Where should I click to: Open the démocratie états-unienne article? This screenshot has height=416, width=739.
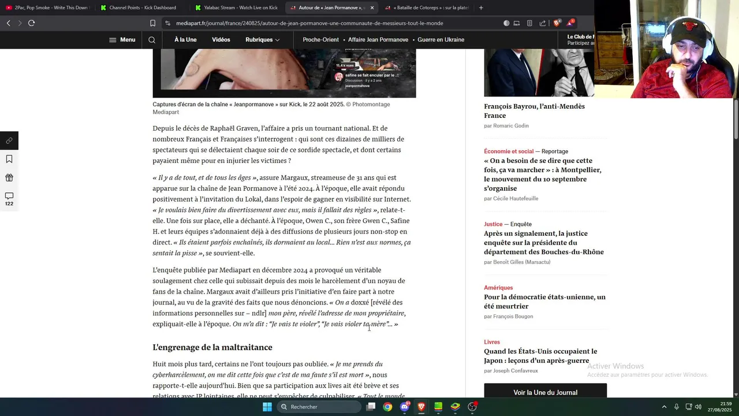tap(544, 302)
